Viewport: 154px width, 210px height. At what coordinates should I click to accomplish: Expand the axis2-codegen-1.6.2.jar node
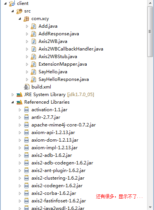point(20,186)
